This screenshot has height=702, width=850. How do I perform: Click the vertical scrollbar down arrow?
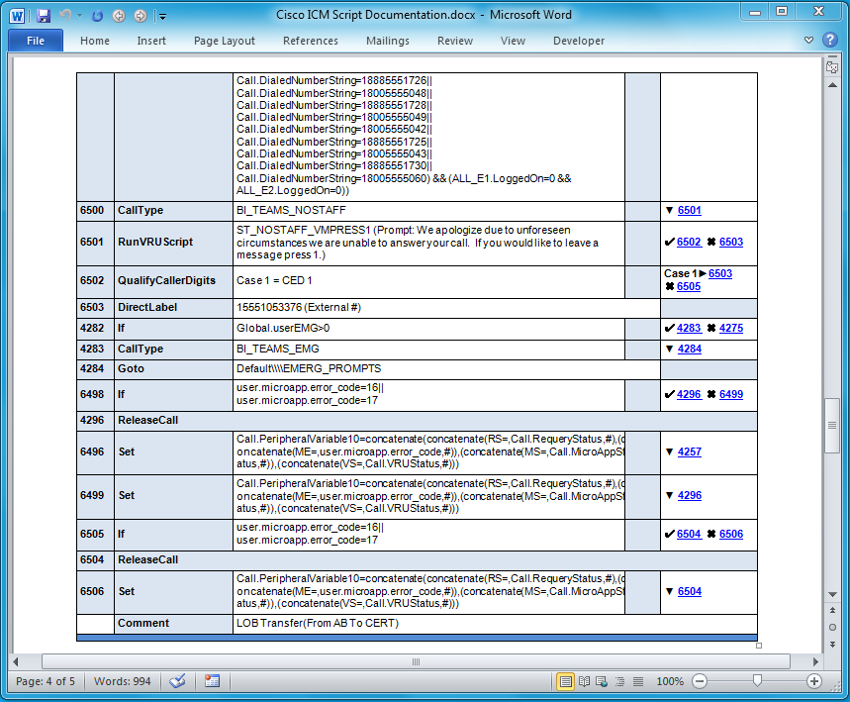[x=832, y=595]
